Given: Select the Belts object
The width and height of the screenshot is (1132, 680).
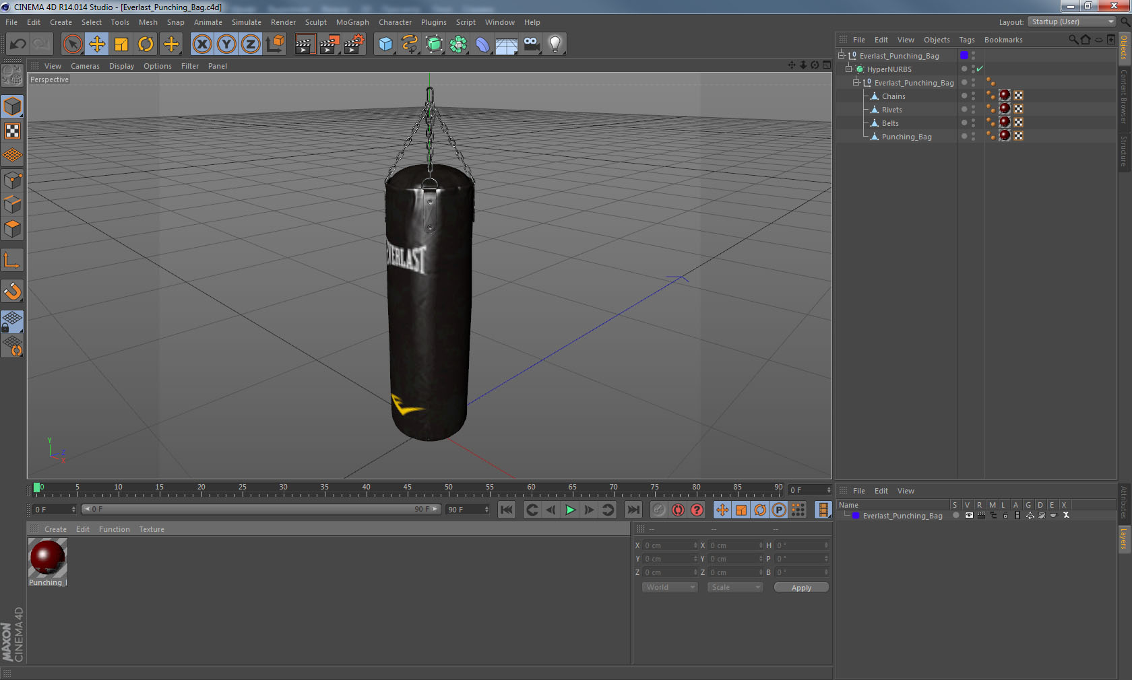Looking at the screenshot, I should click(890, 123).
